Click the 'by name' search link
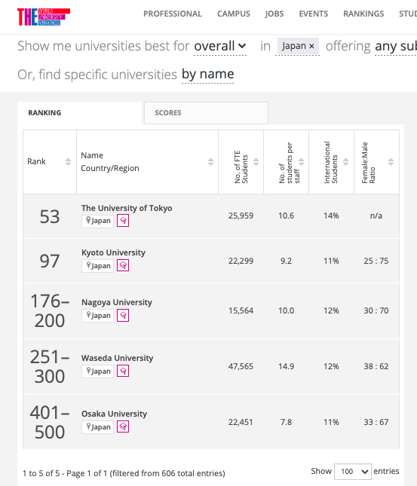This screenshot has width=417, height=486. 207,75
